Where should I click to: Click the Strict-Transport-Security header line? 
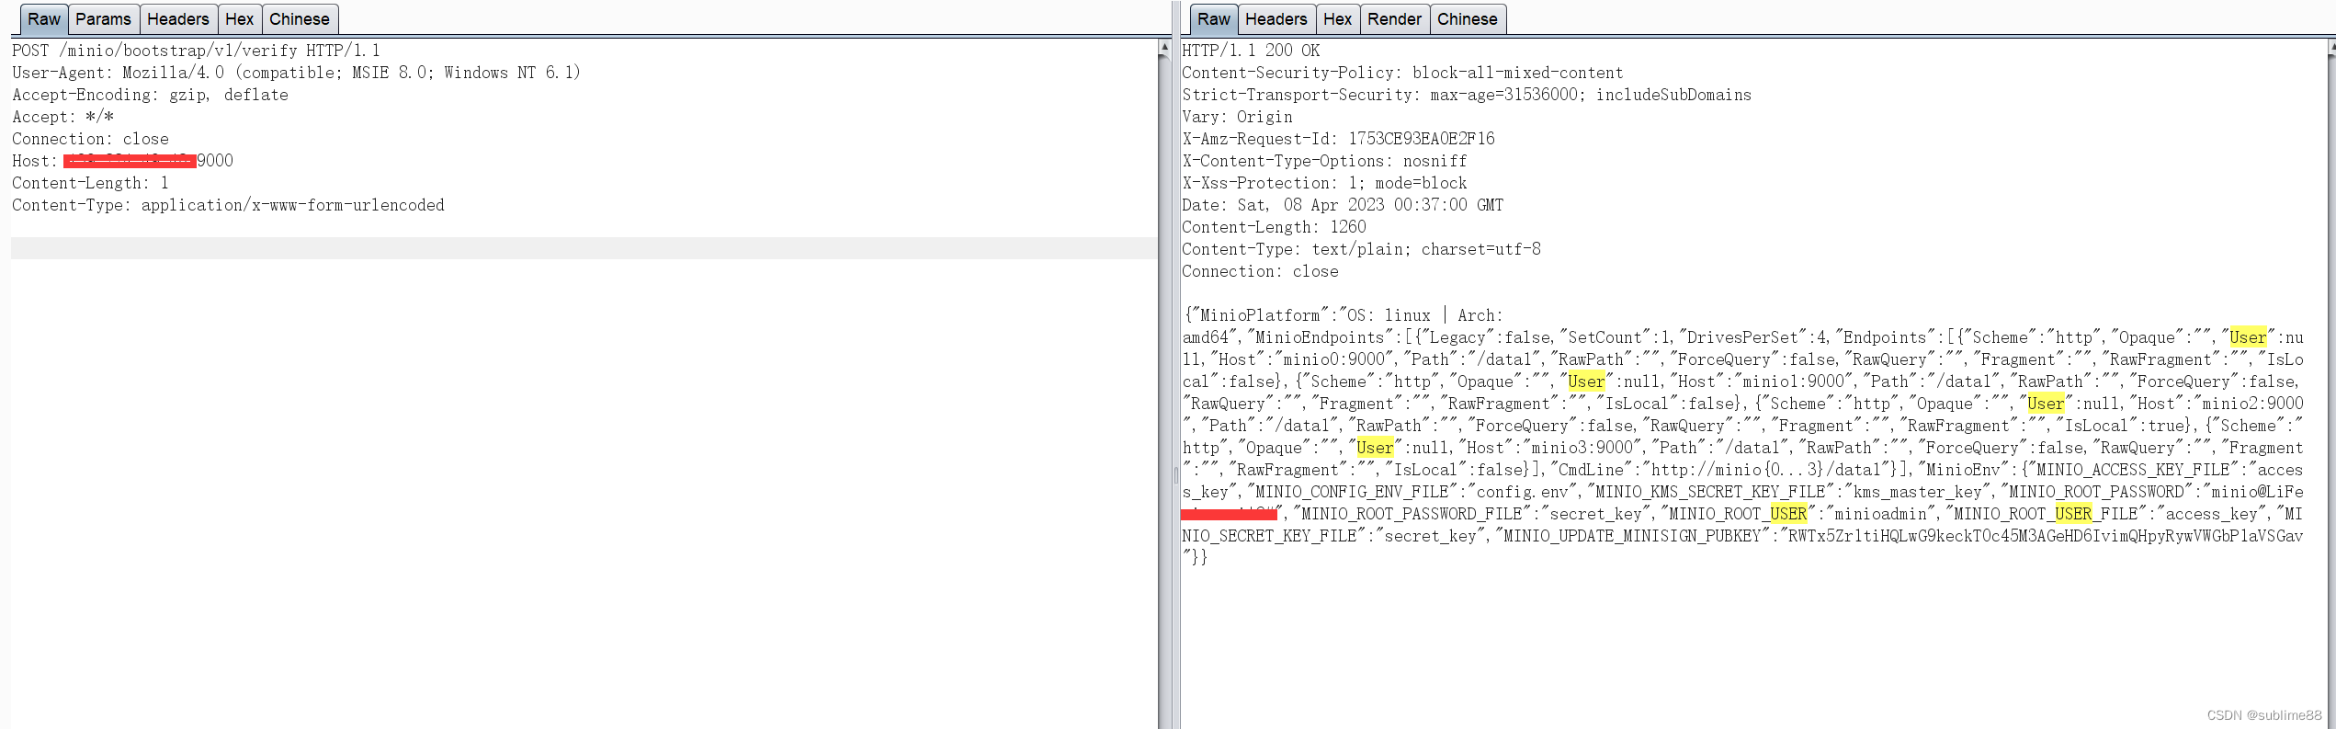pos(1467,95)
